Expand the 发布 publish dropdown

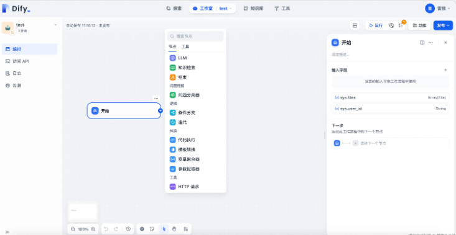point(443,25)
